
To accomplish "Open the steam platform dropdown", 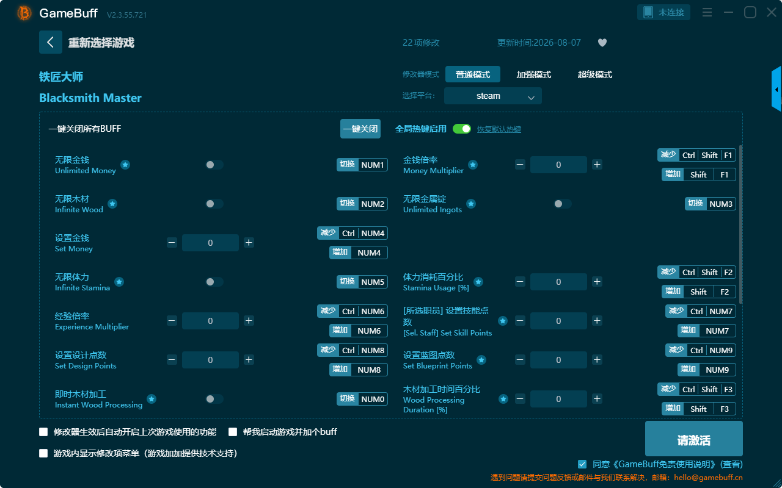I will 493,96.
